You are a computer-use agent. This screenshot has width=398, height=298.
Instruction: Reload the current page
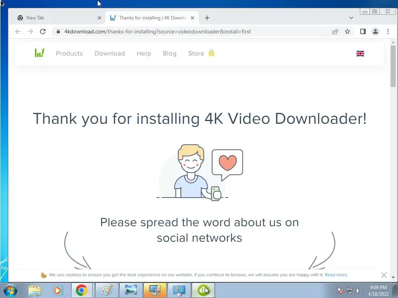43,31
